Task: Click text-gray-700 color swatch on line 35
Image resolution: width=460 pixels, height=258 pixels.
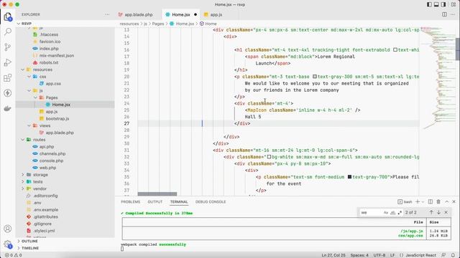Action: click(x=349, y=177)
